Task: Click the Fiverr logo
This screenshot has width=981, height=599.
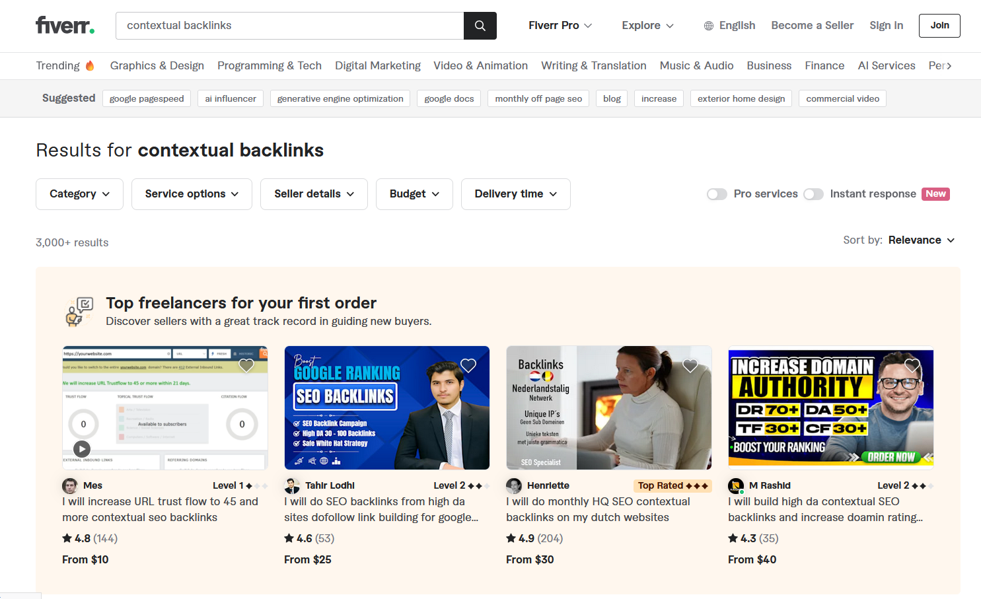Action: pyautogui.click(x=65, y=26)
